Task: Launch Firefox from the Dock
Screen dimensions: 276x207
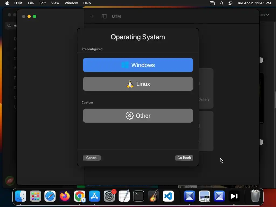Action: [65, 196]
